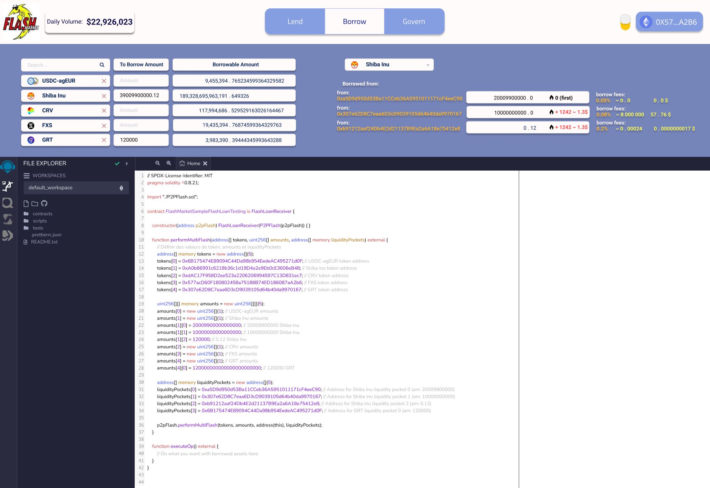Select the FXS token
This screenshot has width=710, height=488.
coord(65,125)
